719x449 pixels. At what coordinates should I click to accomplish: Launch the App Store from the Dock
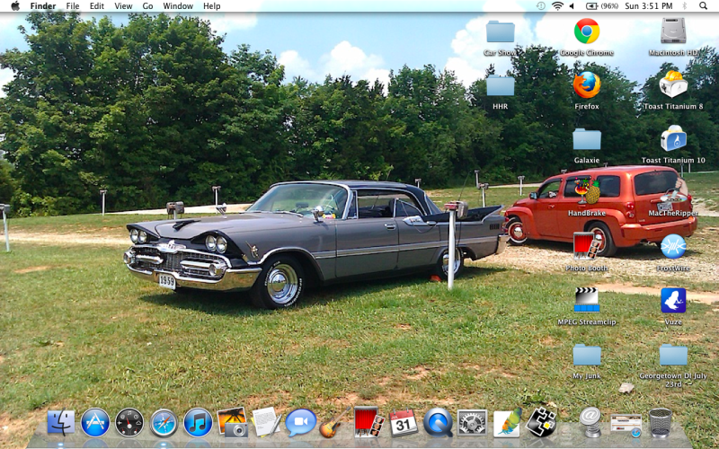tap(95, 422)
